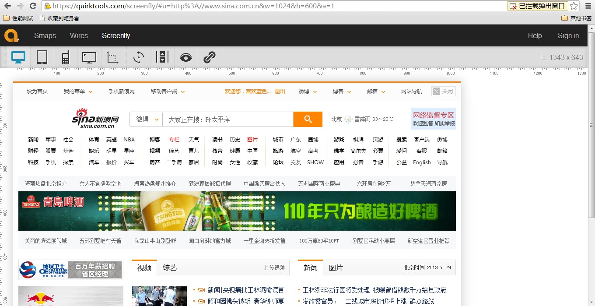
Task: Expand the 我的菜单 dropdown
Action: [78, 91]
